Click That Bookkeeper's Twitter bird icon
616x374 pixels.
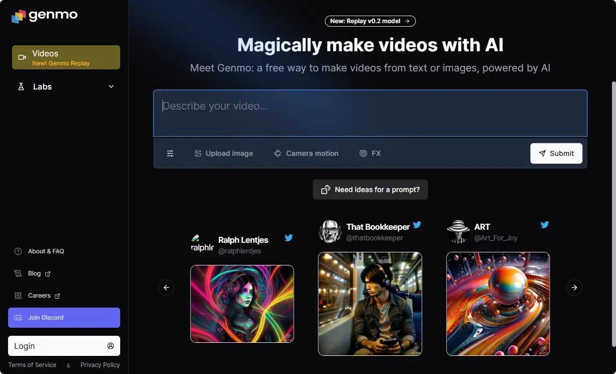(417, 225)
